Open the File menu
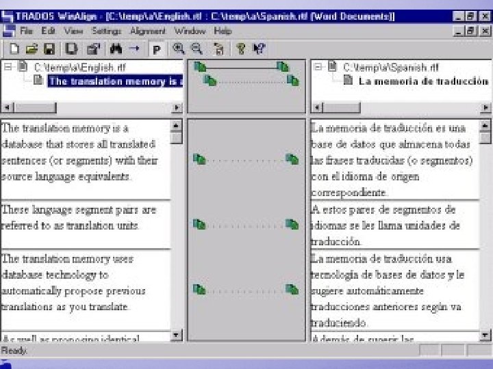The height and width of the screenshot is (369, 493). (27, 31)
